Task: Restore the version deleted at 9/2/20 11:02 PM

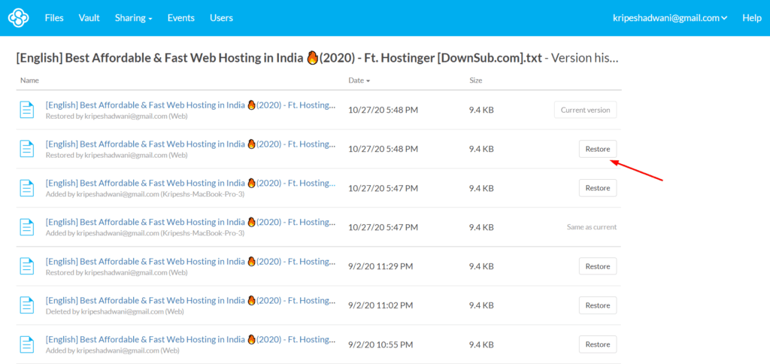Action: pos(597,305)
